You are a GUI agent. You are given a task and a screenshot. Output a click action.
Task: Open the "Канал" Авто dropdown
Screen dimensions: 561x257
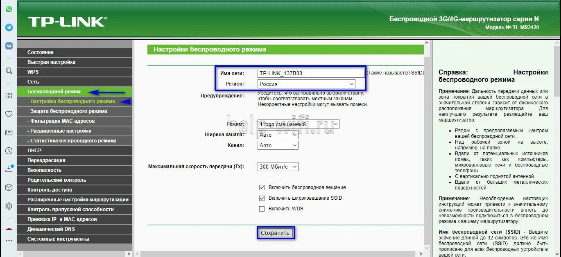278,145
